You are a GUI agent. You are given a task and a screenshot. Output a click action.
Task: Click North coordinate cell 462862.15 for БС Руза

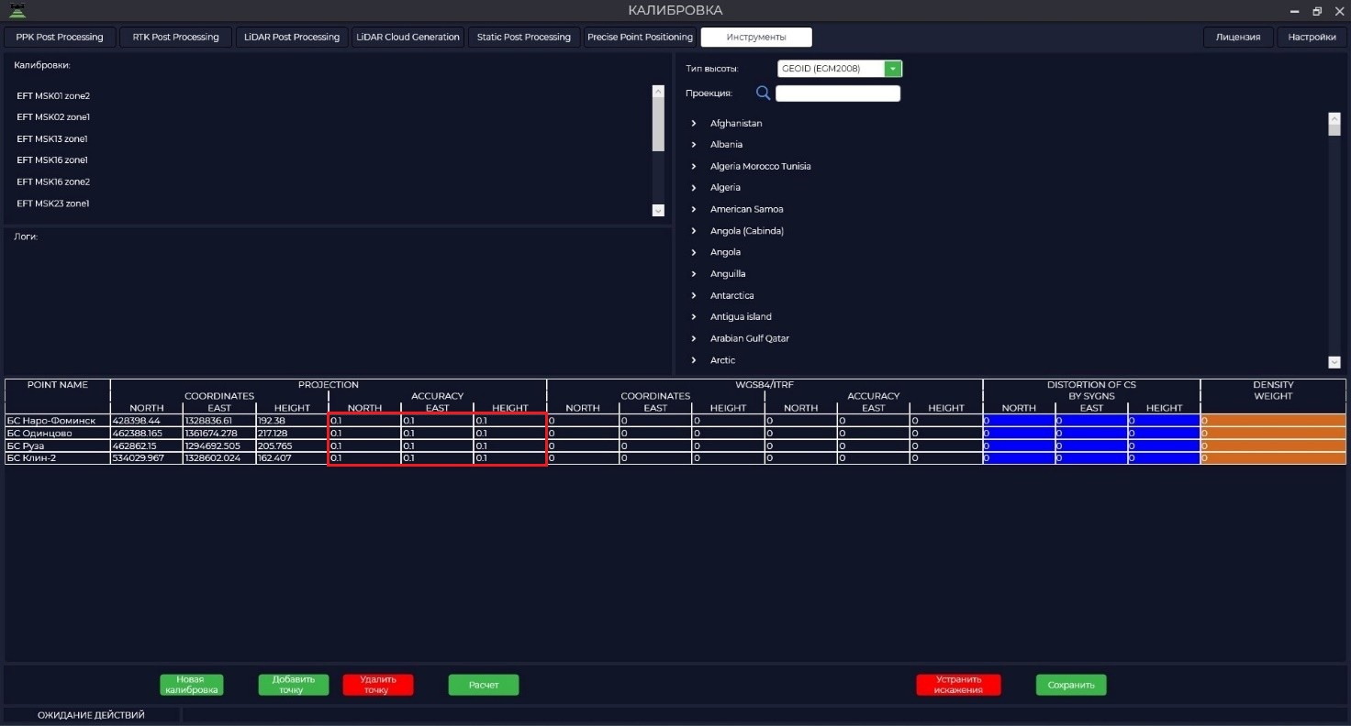tap(147, 445)
